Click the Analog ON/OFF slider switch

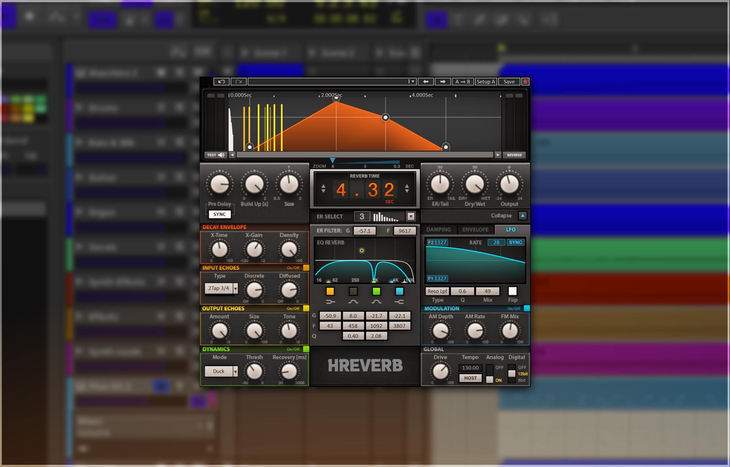(490, 374)
